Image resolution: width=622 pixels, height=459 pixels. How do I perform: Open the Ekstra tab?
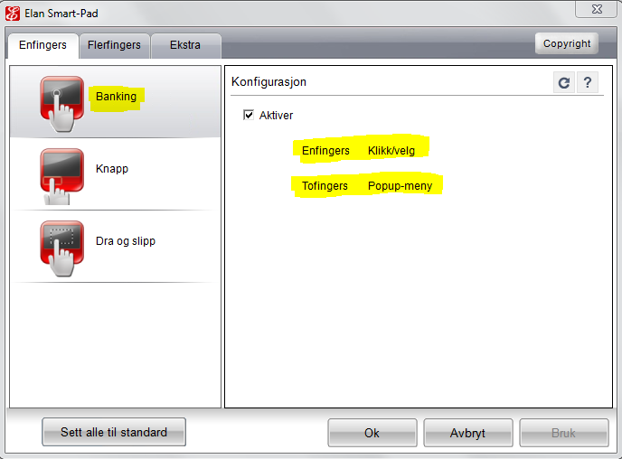tap(185, 45)
